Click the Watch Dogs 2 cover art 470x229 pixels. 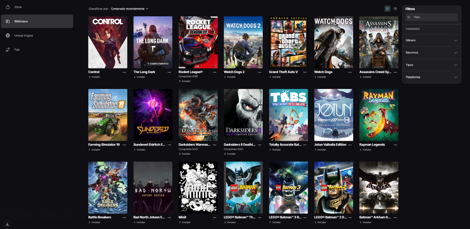coord(243,42)
